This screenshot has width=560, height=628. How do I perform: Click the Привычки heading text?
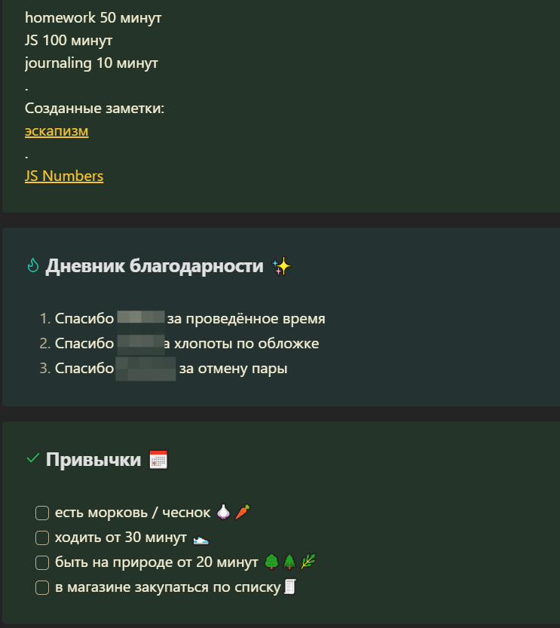pos(93,460)
